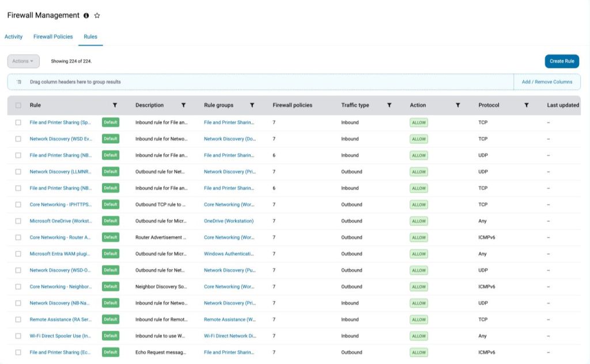The height and width of the screenshot is (364, 590).
Task: Click 'Router Advertisement ..' description cell
Action: pos(161,237)
